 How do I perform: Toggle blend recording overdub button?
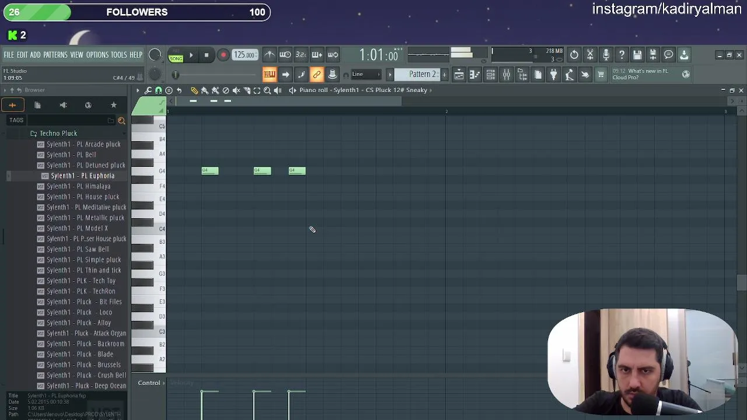(x=316, y=55)
